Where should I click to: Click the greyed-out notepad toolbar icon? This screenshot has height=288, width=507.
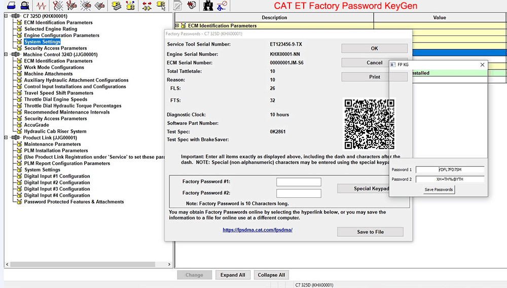coord(177,5)
